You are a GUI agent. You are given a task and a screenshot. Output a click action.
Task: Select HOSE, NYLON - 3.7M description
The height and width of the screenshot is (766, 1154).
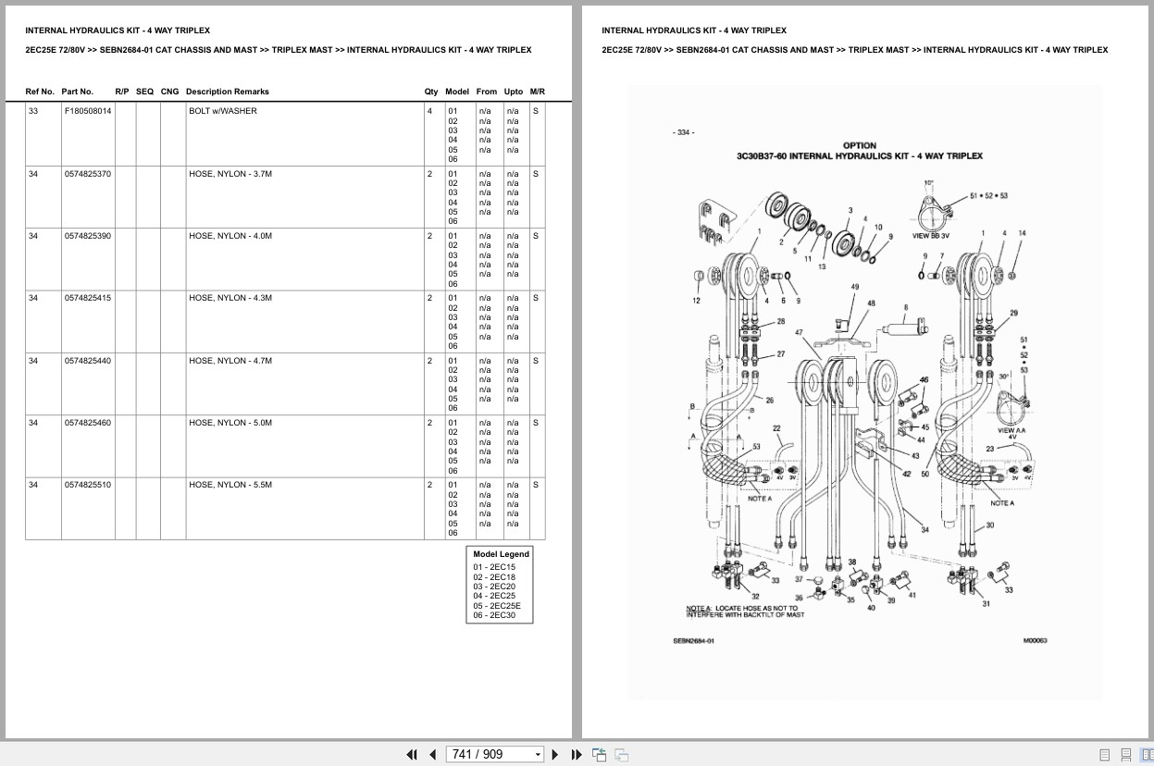pos(230,174)
